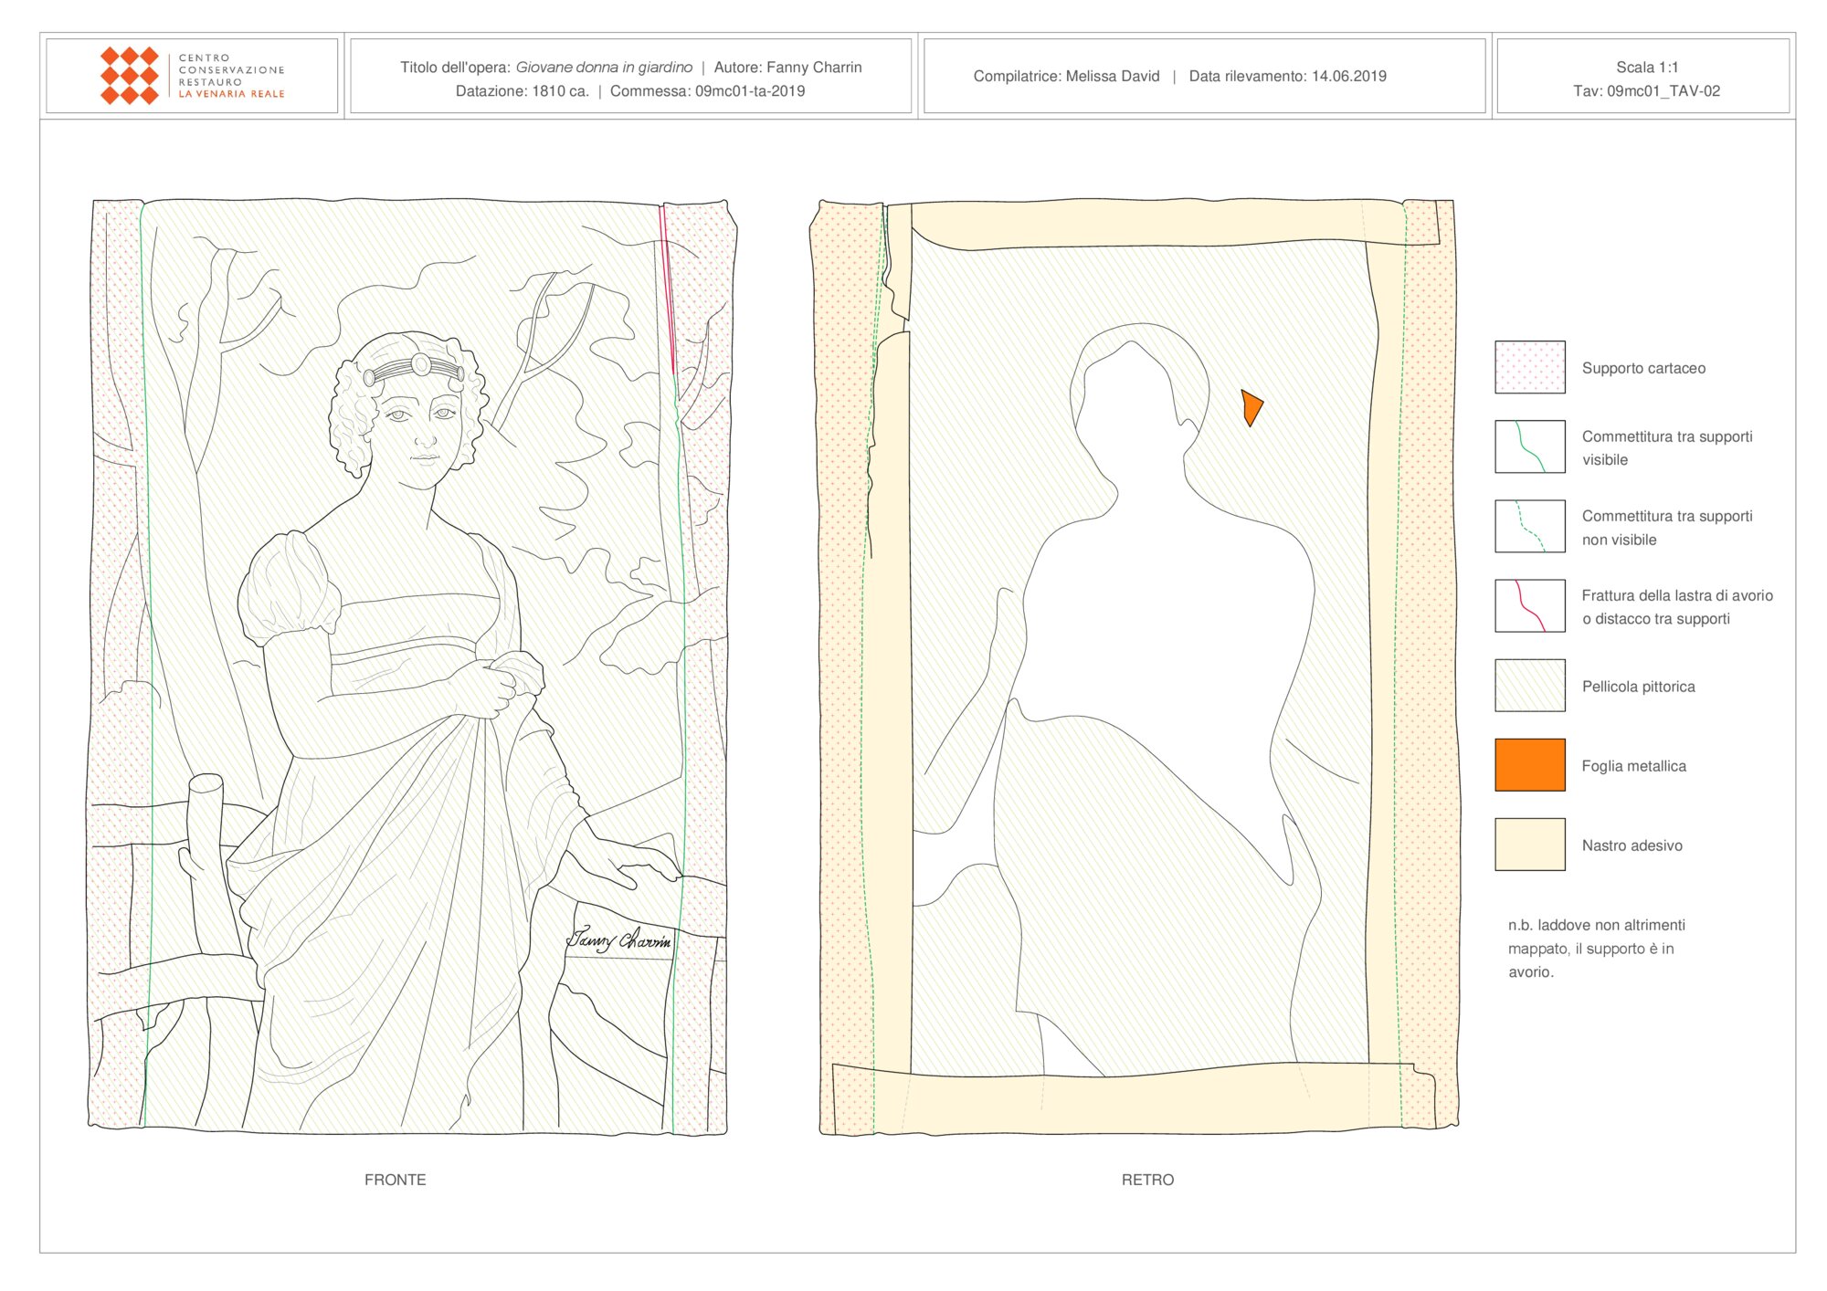Click the Centro Conservazione Restauro diamond logo
The height and width of the screenshot is (1291, 1827).
pyautogui.click(x=129, y=76)
